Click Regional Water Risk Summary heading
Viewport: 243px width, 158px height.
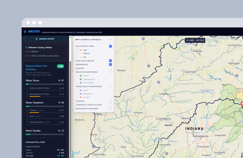(36, 67)
